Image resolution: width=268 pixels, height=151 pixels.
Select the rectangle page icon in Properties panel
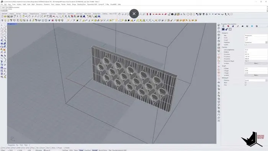pos(230,29)
